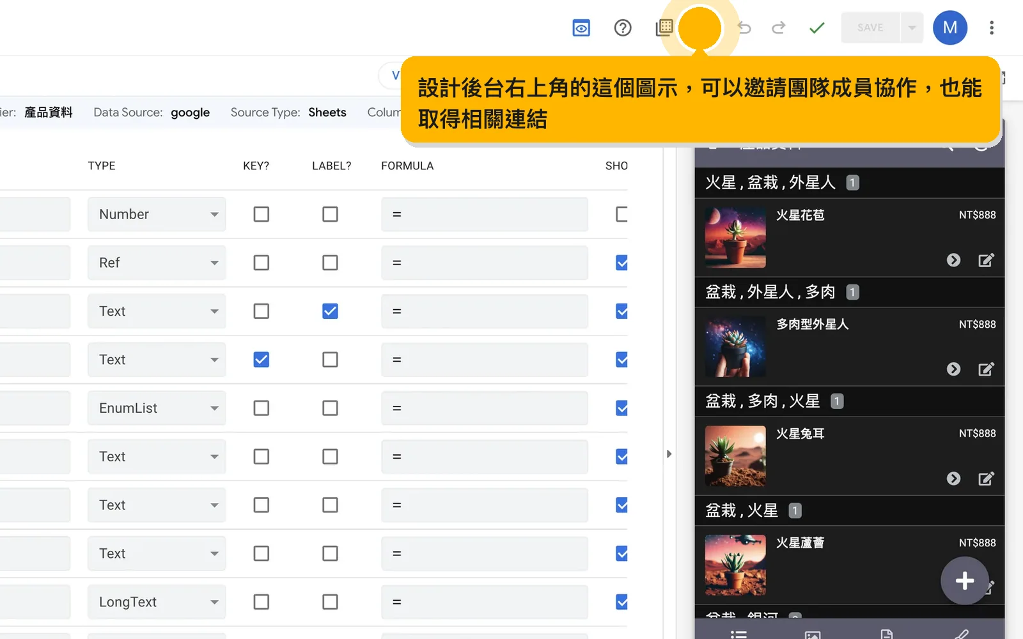
Task: Click the SAVE button
Action: tap(870, 28)
